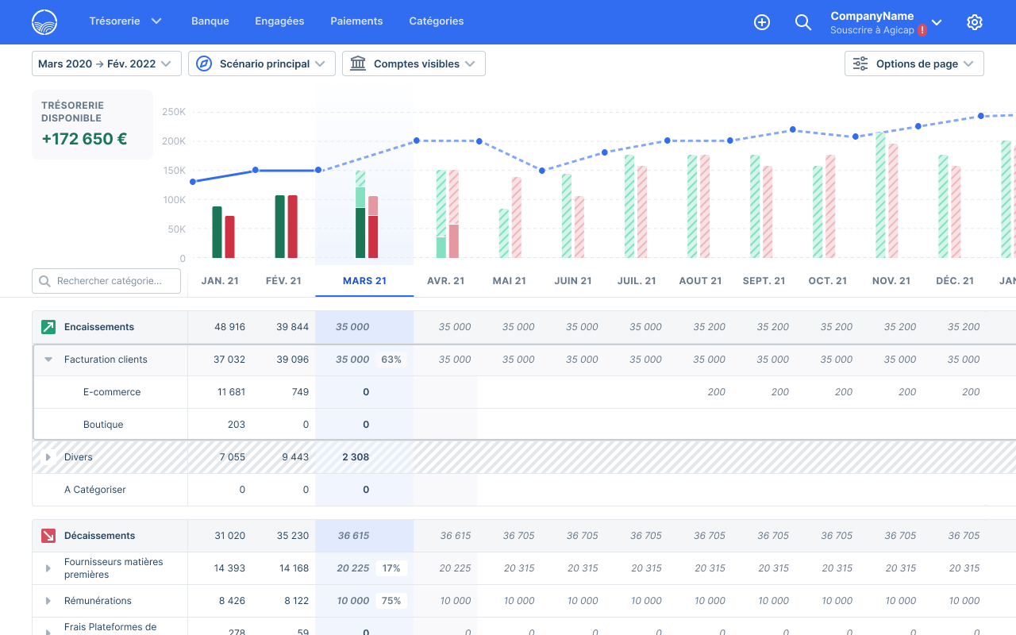This screenshot has height=635, width=1016.
Task: Expand the Divers category row
Action: (x=48, y=457)
